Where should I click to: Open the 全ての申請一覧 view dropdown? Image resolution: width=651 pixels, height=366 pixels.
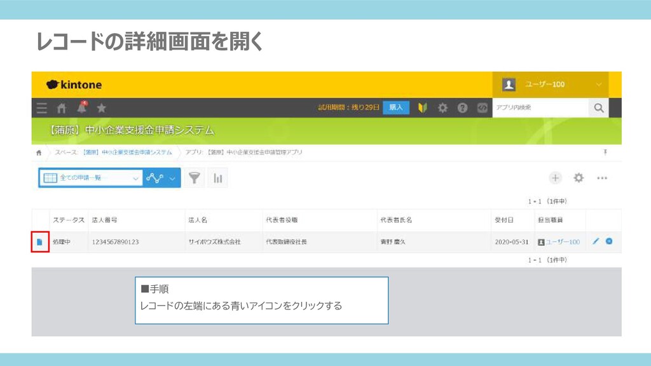tap(90, 178)
